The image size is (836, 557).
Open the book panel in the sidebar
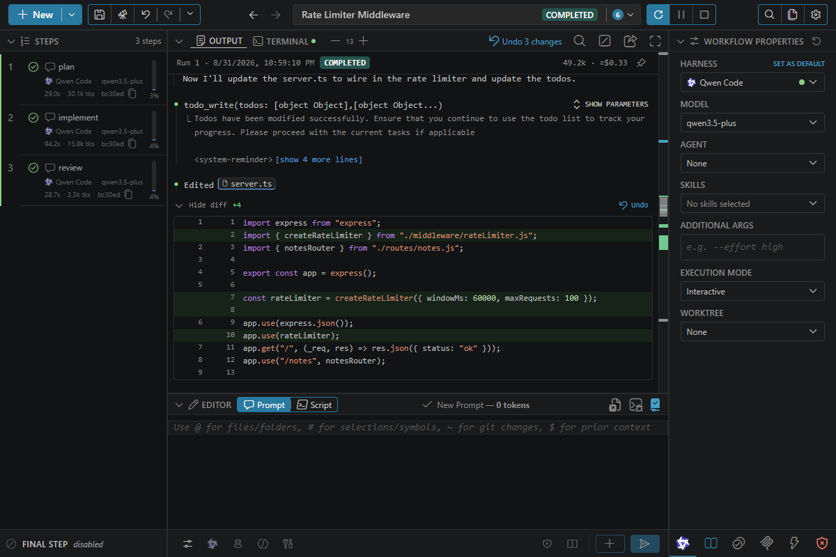(711, 543)
